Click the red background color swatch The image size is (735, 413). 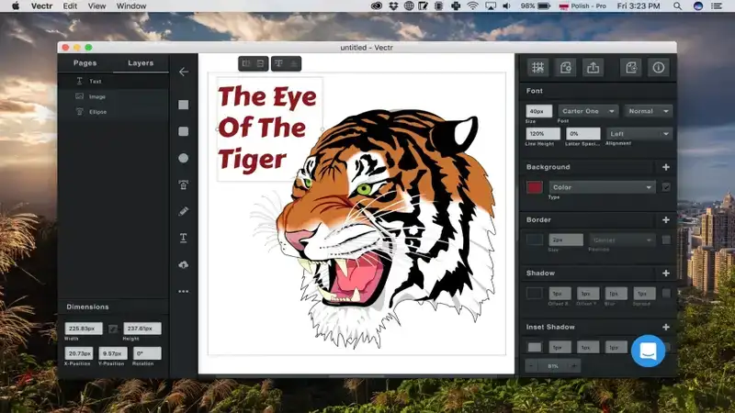coord(535,187)
